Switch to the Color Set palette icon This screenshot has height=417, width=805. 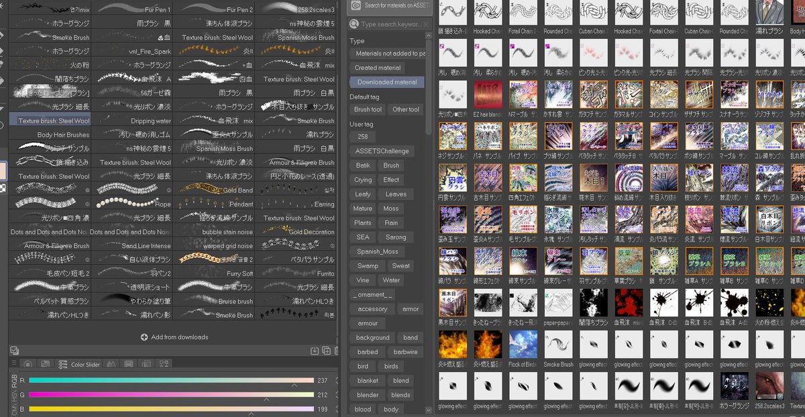(x=45, y=365)
